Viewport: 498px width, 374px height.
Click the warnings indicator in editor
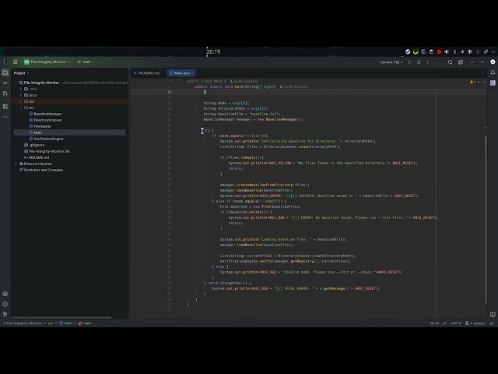[472, 82]
